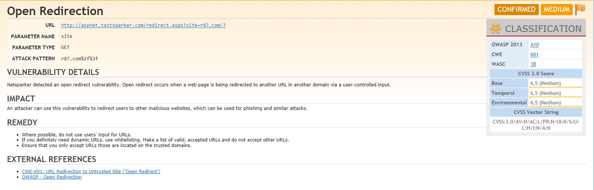Open the CWE-601 URL Redirection external reference
This screenshot has height=190, width=594.
click(x=91, y=172)
